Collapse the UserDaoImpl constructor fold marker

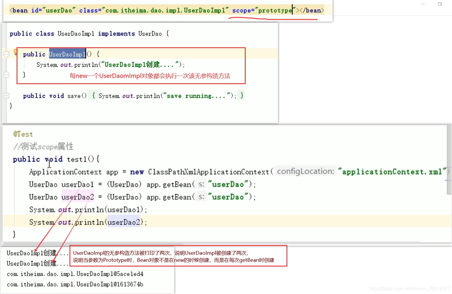pos(7,54)
